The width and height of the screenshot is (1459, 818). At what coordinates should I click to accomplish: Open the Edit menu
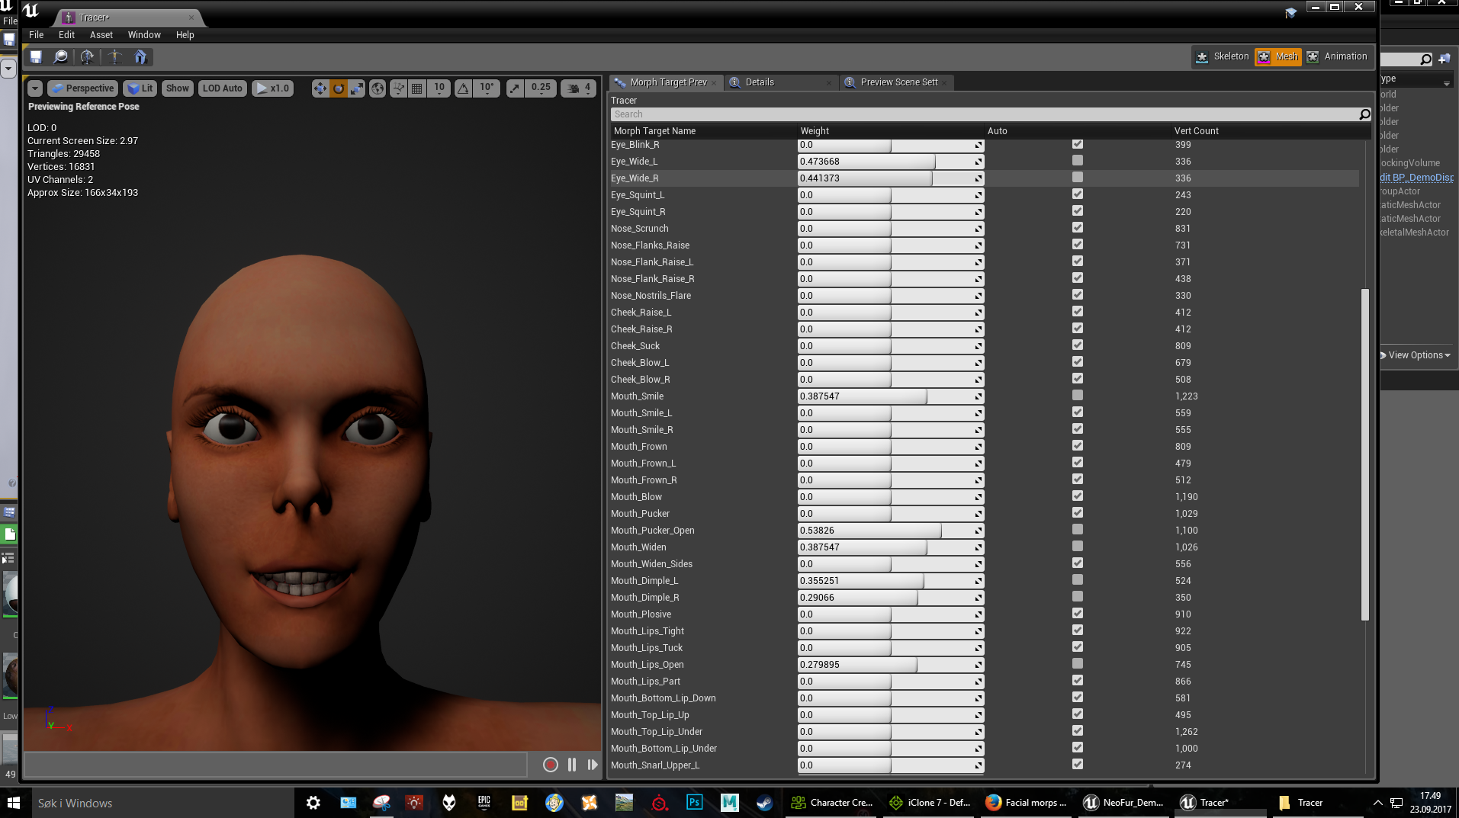(66, 35)
